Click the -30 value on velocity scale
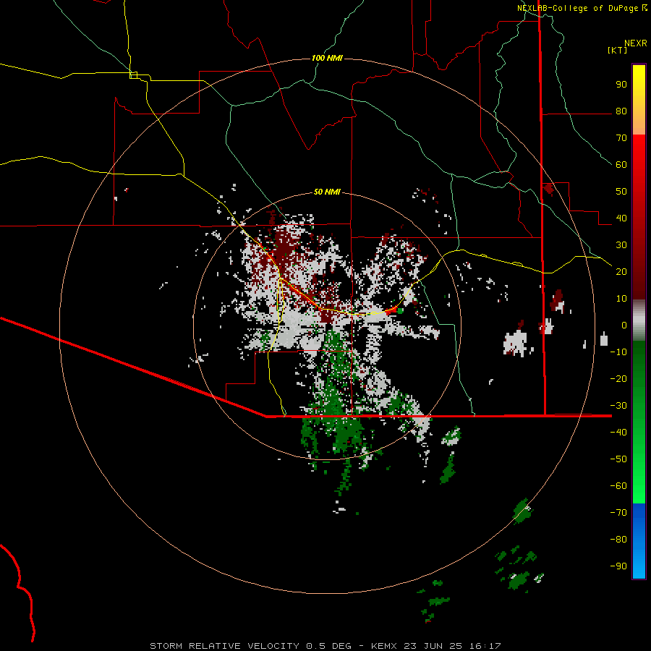 [618, 406]
